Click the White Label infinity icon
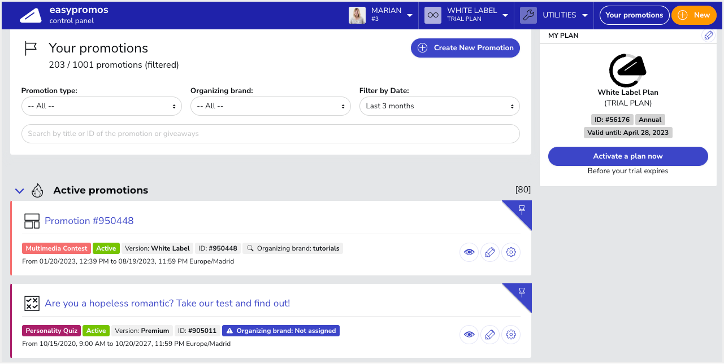Viewport: 724px width, 364px height. click(433, 15)
